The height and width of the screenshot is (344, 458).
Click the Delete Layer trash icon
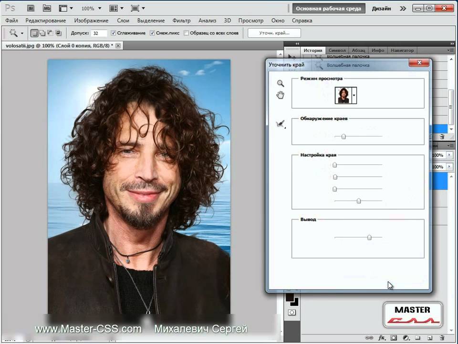click(442, 338)
